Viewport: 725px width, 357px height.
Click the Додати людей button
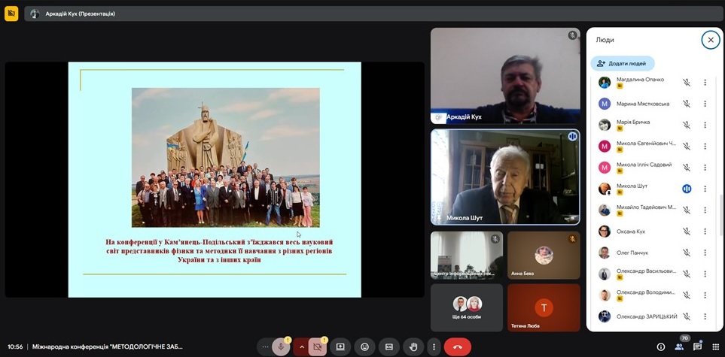coord(623,64)
